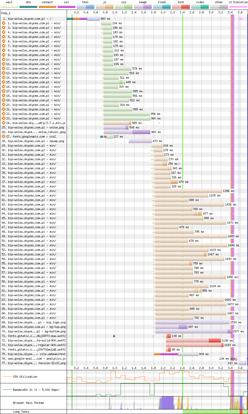The image size is (248, 414).
Task: Click the blocking icon beside fonts.googleapis.com css2
Action: (x=4, y=136)
